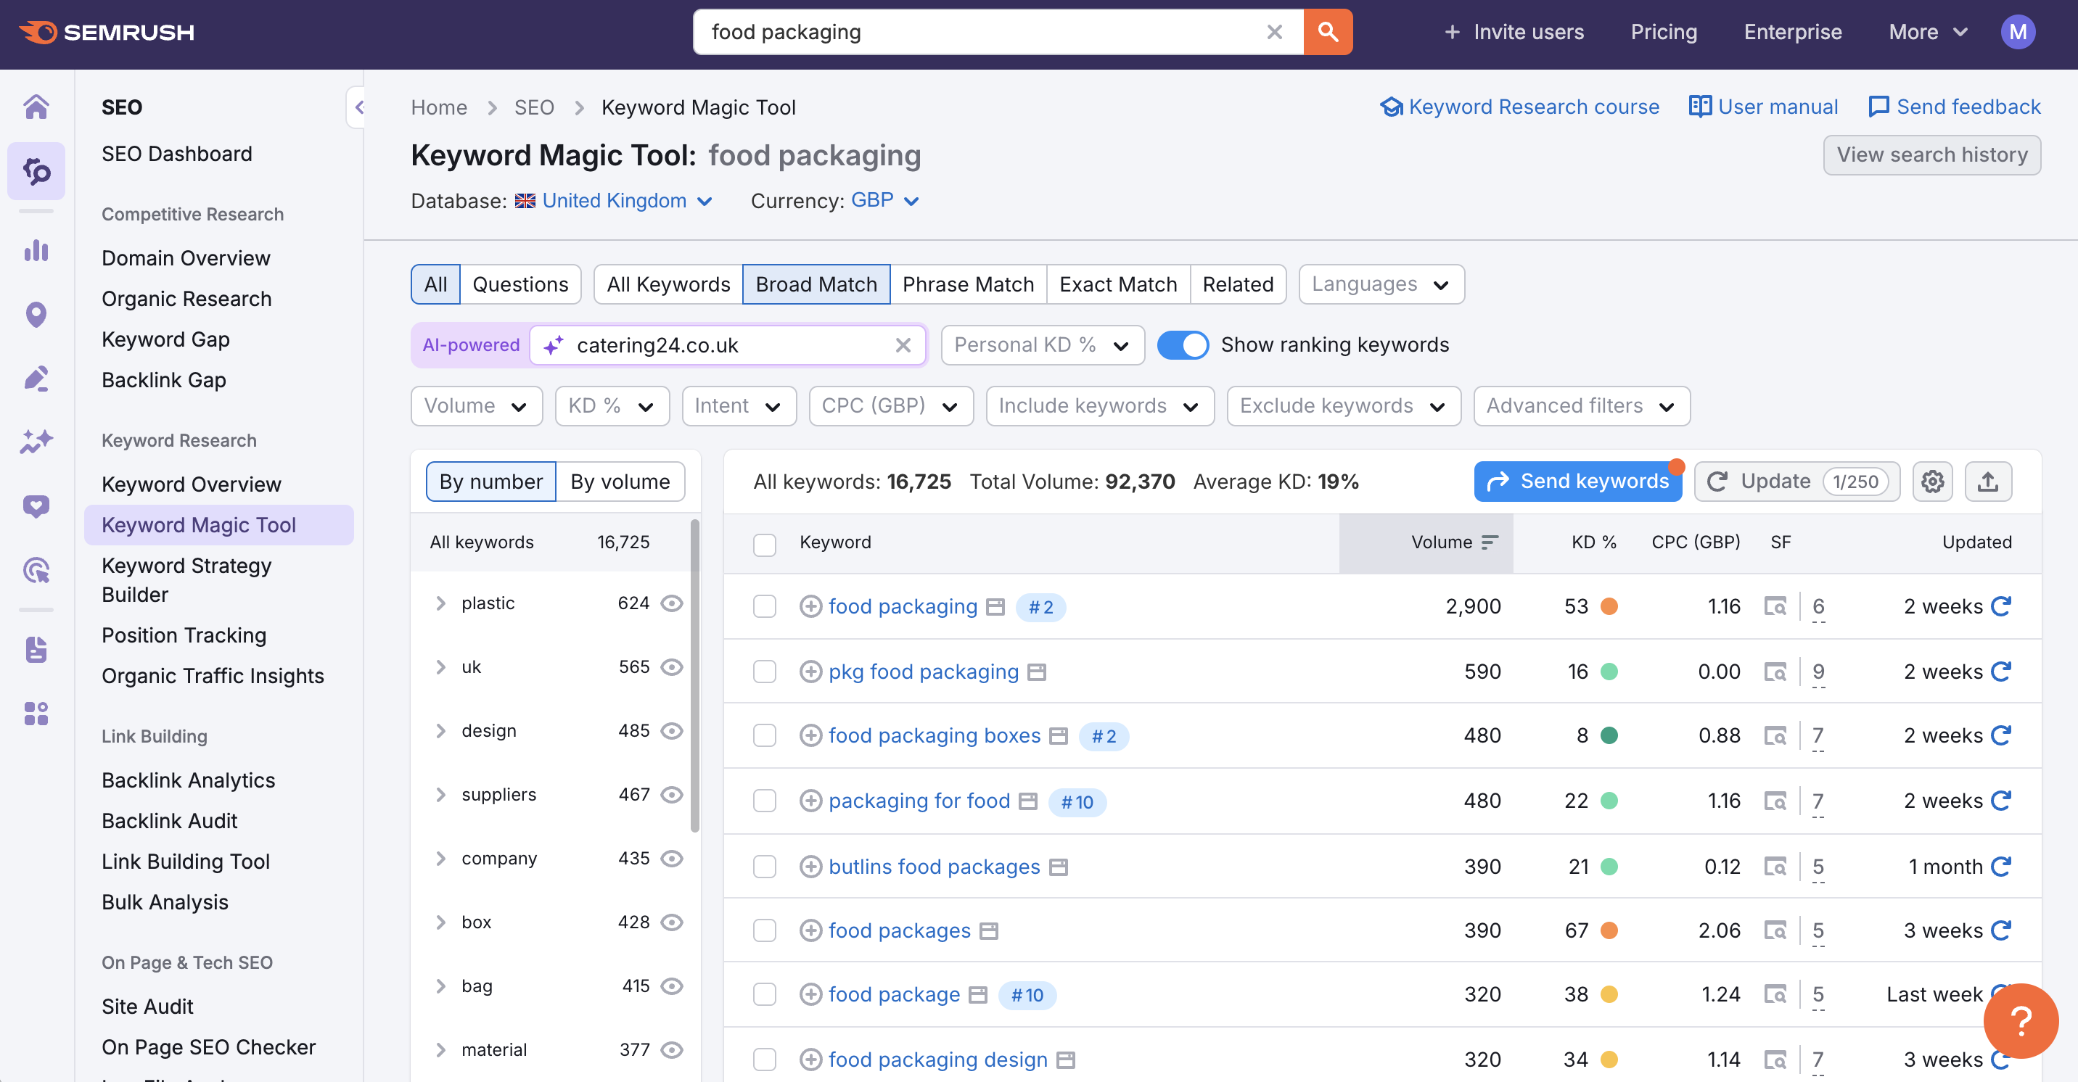
Task: Open the bar chart Traffic icon in rail
Action: (36, 251)
